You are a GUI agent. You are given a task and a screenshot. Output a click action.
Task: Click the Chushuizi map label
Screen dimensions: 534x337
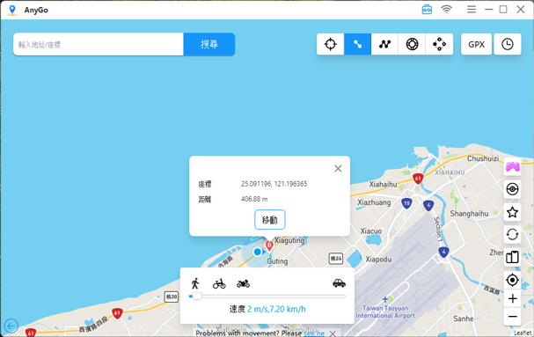[483, 158]
